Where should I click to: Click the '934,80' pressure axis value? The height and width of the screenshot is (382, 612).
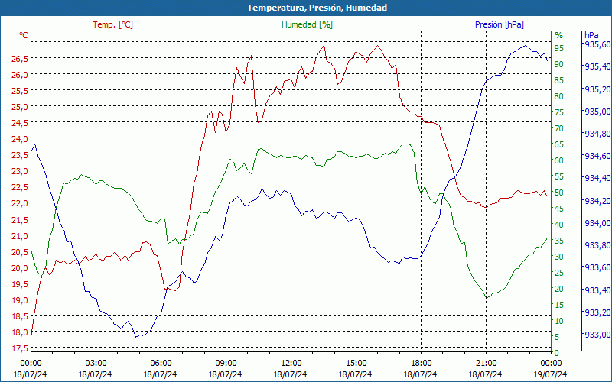[x=597, y=134]
